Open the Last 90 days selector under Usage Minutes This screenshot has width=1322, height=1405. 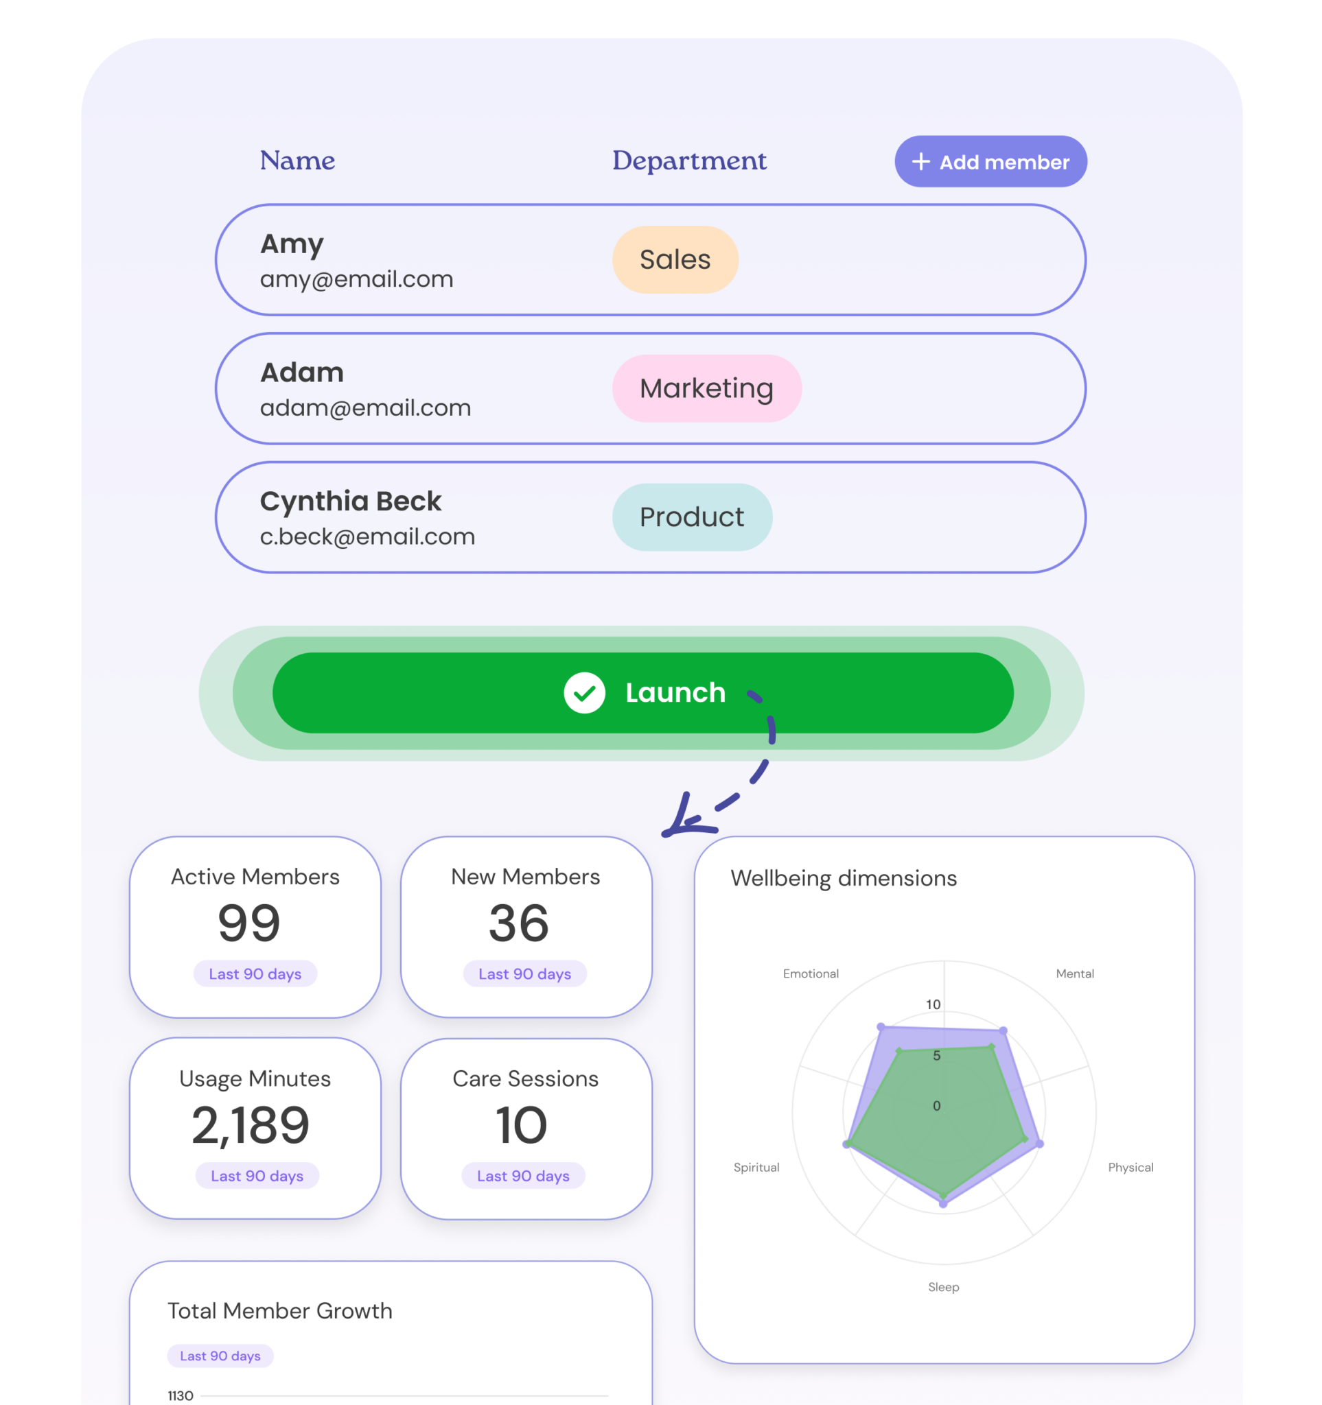(257, 1175)
